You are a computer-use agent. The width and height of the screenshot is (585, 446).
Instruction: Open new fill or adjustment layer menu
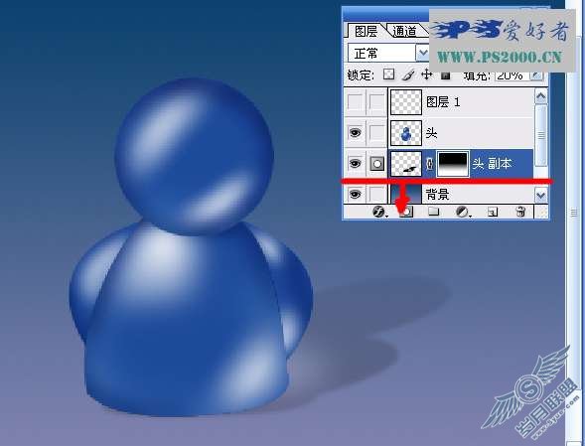pos(463,212)
